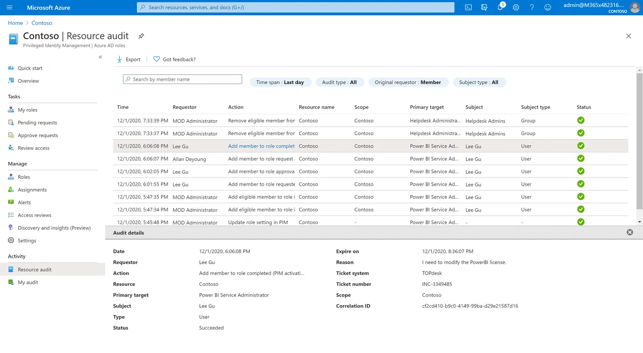Click the Correlation ID value

coord(470,306)
